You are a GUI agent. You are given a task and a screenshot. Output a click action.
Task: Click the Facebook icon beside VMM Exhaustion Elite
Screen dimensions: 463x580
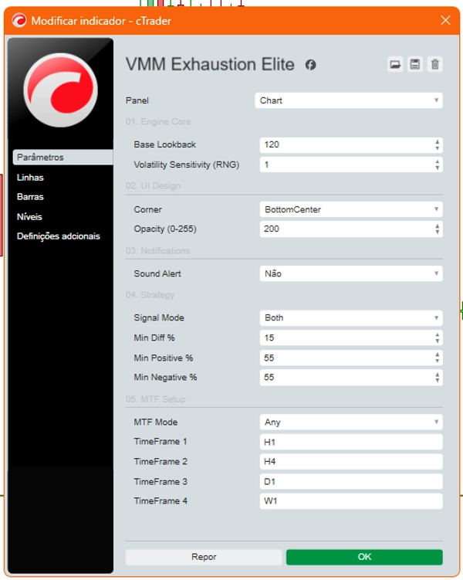click(x=310, y=65)
